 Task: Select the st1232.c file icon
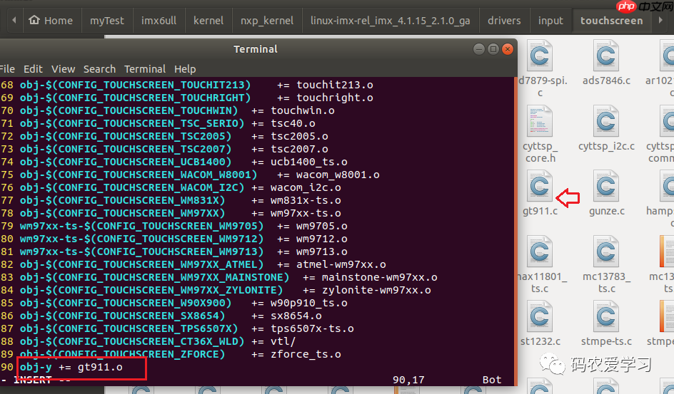(540, 317)
